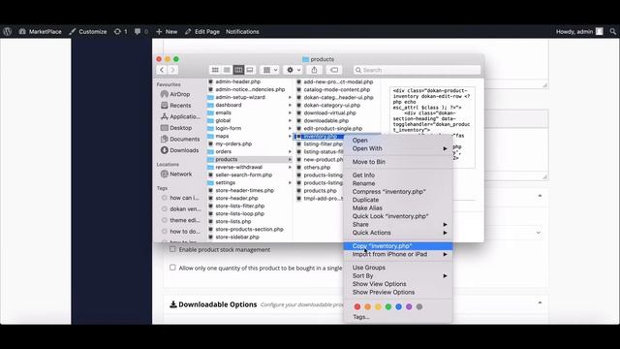
Task: Open the MarketPlace site menu
Action: coord(40,32)
